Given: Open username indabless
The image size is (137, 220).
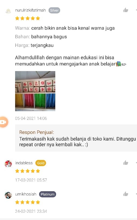Looking at the screenshot, I should point(24,163).
